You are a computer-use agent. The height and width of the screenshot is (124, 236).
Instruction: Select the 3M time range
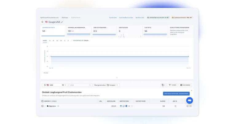57,41
